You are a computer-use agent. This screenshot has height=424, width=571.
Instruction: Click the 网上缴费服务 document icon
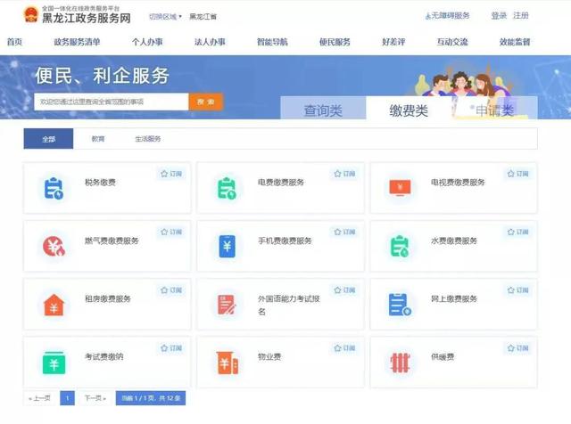pos(400,305)
